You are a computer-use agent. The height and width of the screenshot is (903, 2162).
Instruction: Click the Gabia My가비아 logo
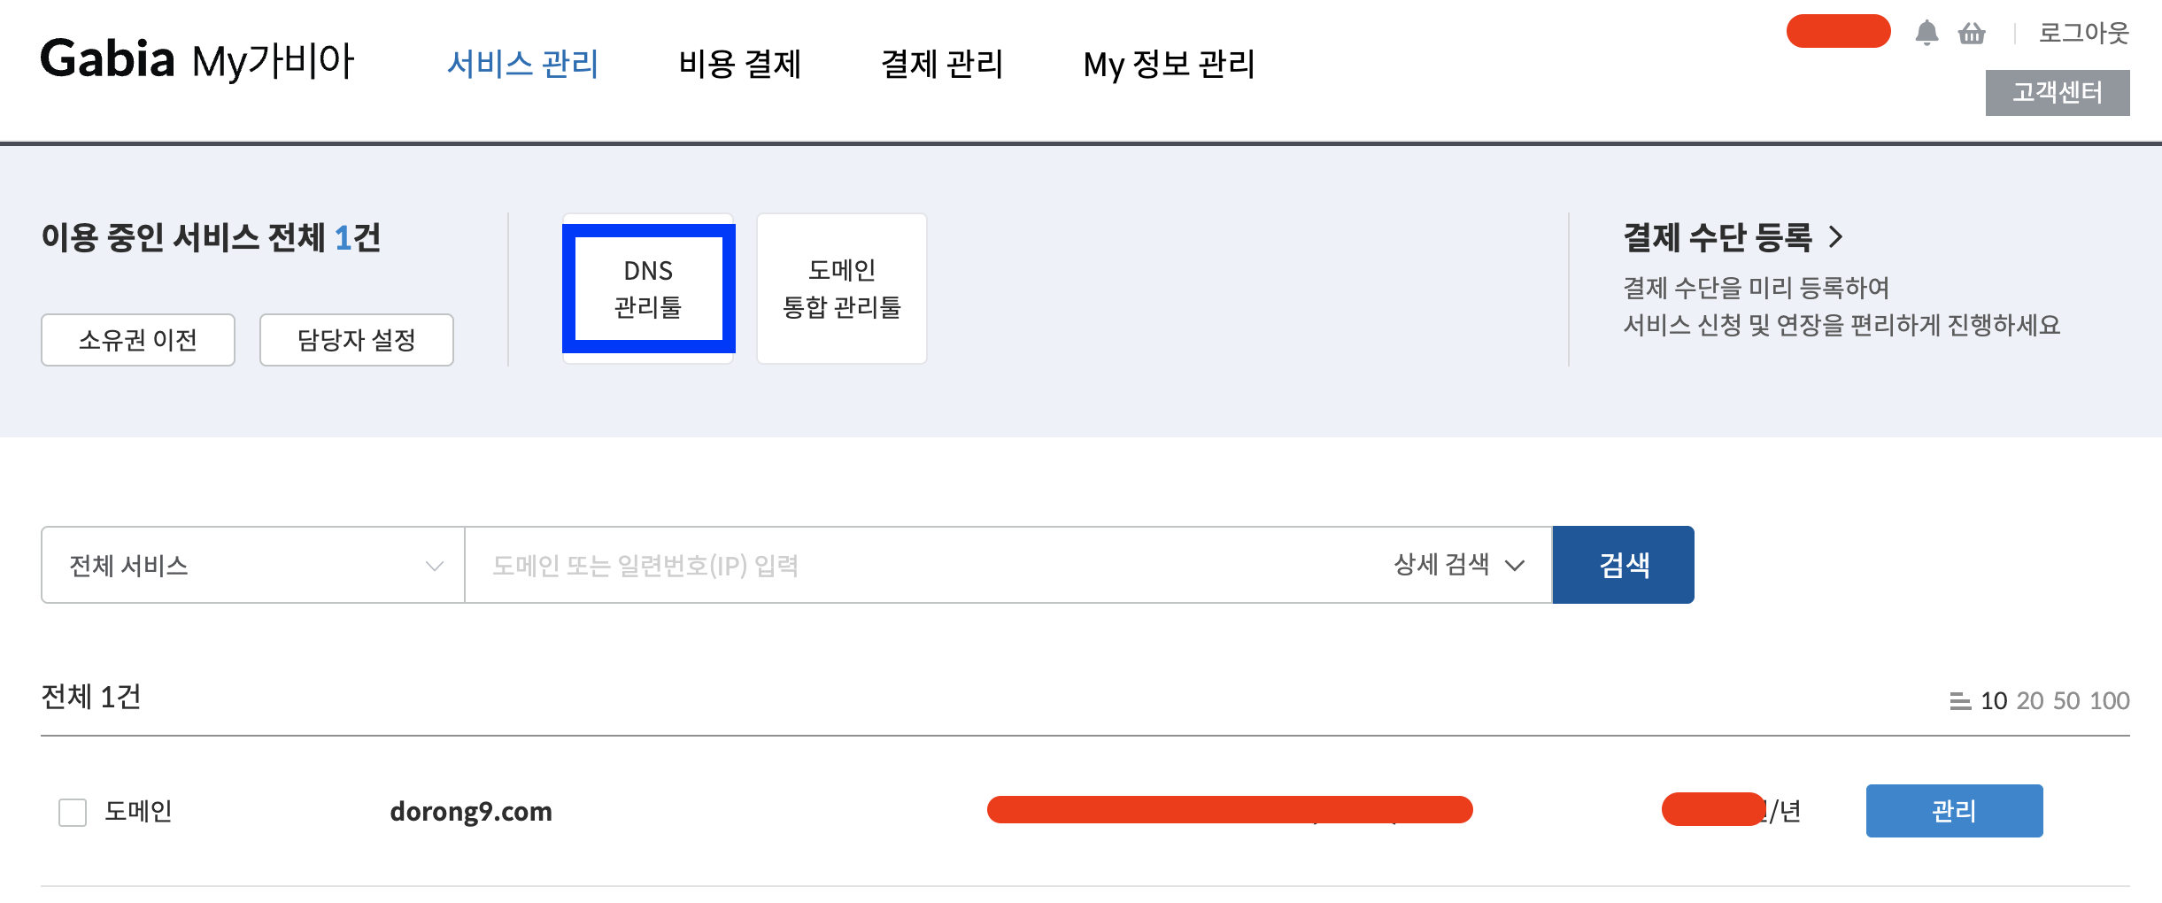pyautogui.click(x=197, y=60)
